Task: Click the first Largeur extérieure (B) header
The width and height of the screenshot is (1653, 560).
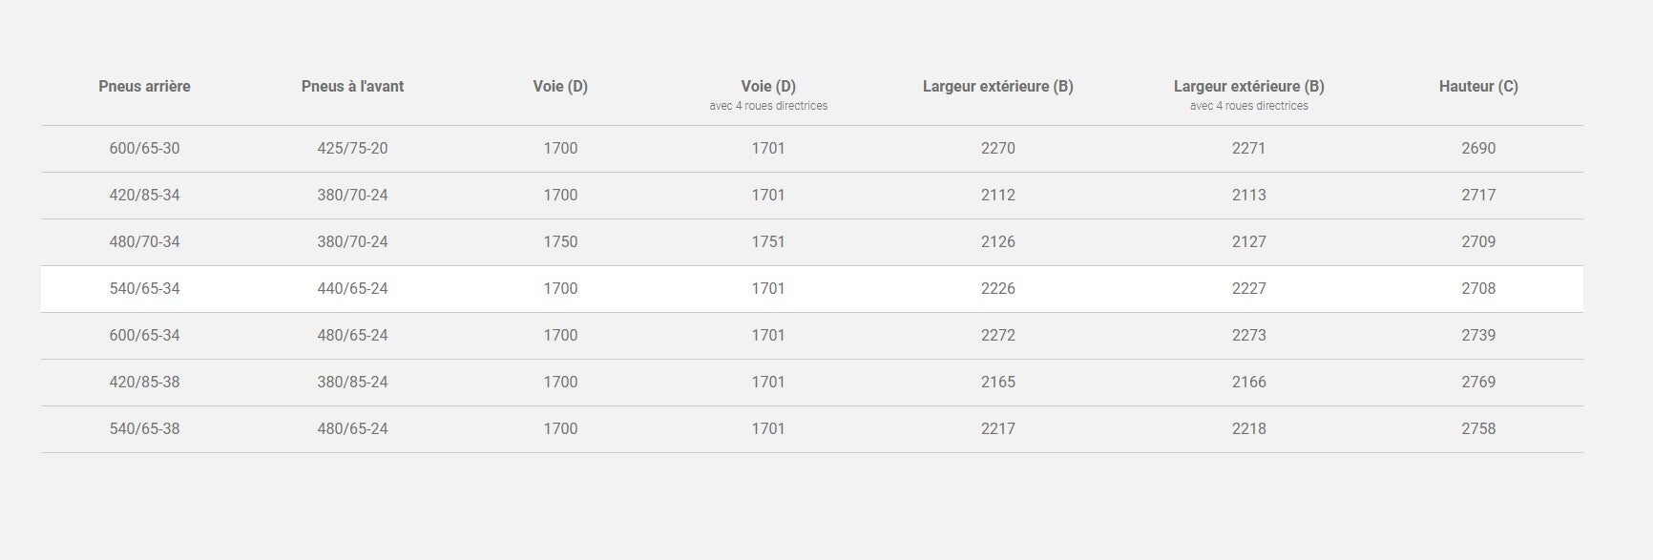Action: click(x=997, y=87)
